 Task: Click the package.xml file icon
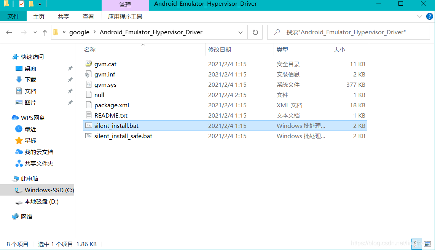(x=89, y=105)
